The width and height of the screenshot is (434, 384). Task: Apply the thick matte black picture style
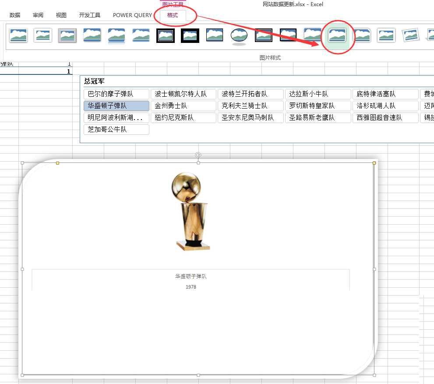pyautogui.click(x=190, y=36)
